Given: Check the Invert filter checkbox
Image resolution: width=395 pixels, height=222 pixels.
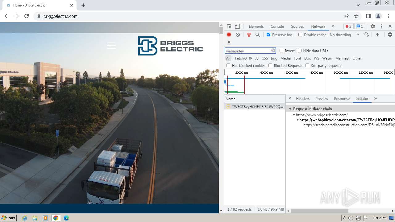Looking at the screenshot, I should (x=281, y=51).
